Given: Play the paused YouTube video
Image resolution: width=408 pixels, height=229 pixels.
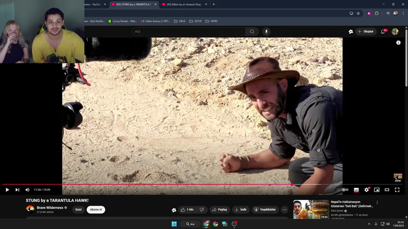Looking at the screenshot, I should (7, 190).
